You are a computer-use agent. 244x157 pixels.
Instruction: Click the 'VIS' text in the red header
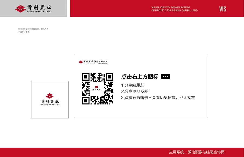click(x=223, y=9)
